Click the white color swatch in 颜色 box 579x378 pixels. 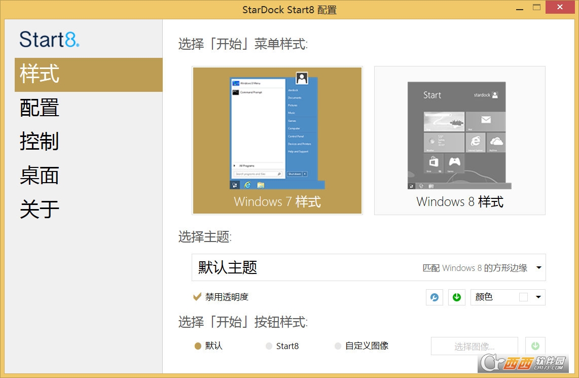[x=523, y=297]
